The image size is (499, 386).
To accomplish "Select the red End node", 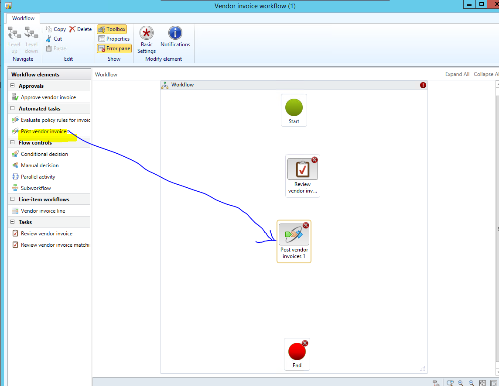I will (297, 354).
